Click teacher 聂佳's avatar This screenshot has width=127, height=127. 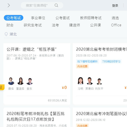coord(11,81)
